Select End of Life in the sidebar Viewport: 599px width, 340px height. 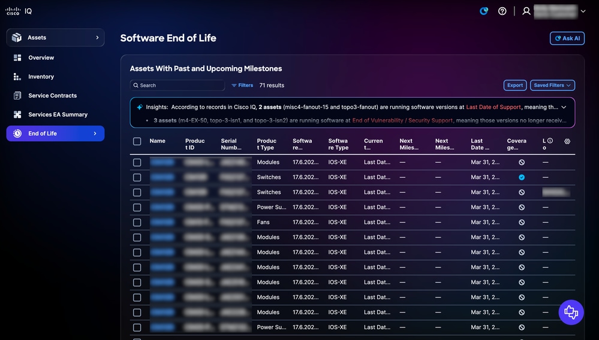pyautogui.click(x=55, y=133)
